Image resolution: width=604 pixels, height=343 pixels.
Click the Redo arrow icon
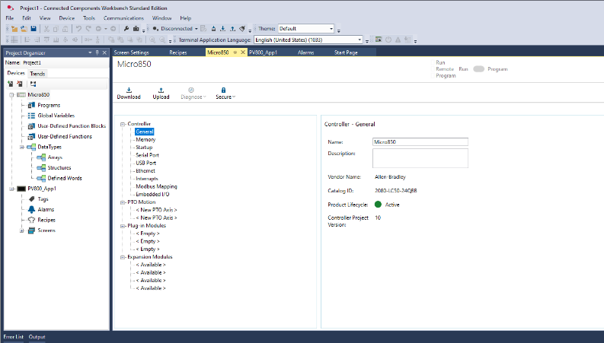point(88,28)
